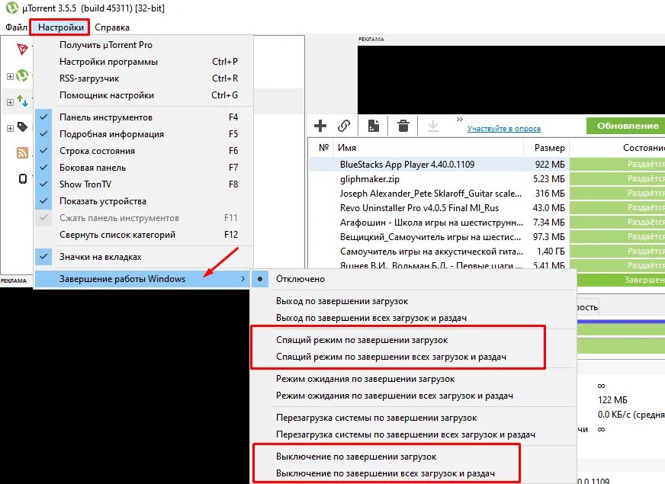Open Помощник настройки menu entry
665x484 pixels.
(144, 95)
